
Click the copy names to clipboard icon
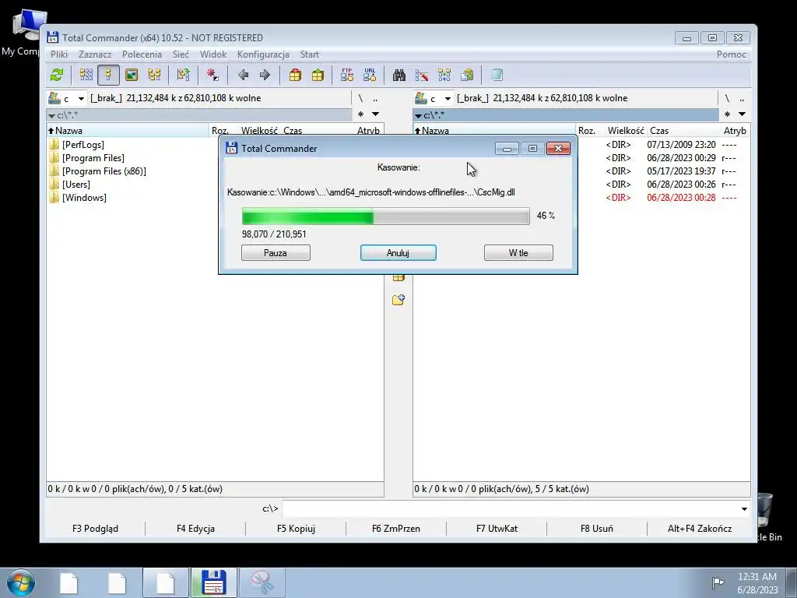tap(467, 76)
